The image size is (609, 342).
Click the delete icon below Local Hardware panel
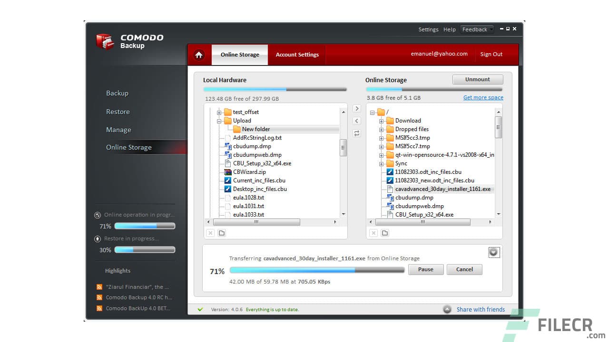pos(210,233)
